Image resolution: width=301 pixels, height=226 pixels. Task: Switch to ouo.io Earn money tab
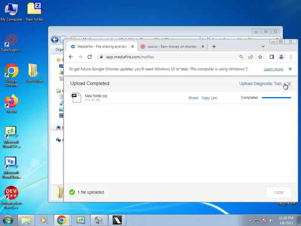pos(172,46)
